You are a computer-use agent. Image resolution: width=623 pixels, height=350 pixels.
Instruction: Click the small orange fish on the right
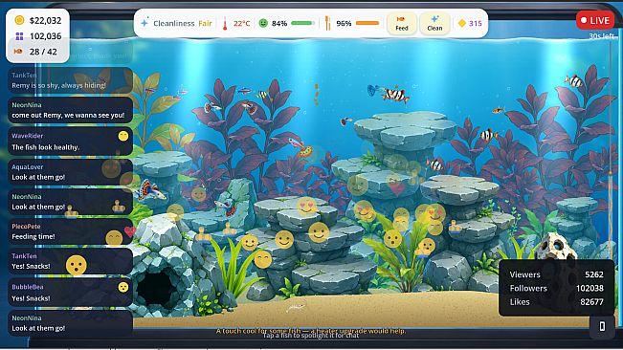pos(499,110)
